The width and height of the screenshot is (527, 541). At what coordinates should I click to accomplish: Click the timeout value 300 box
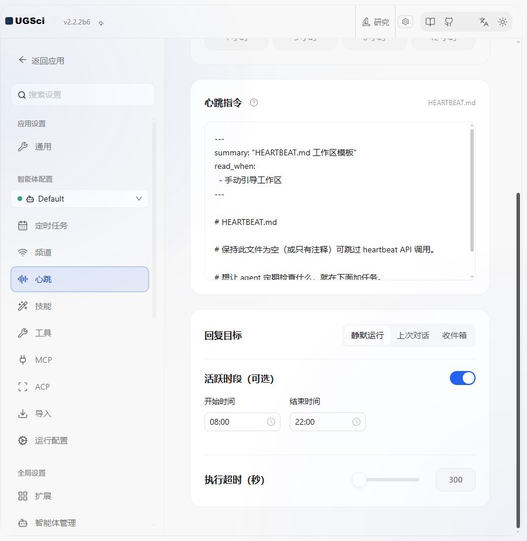click(x=456, y=480)
